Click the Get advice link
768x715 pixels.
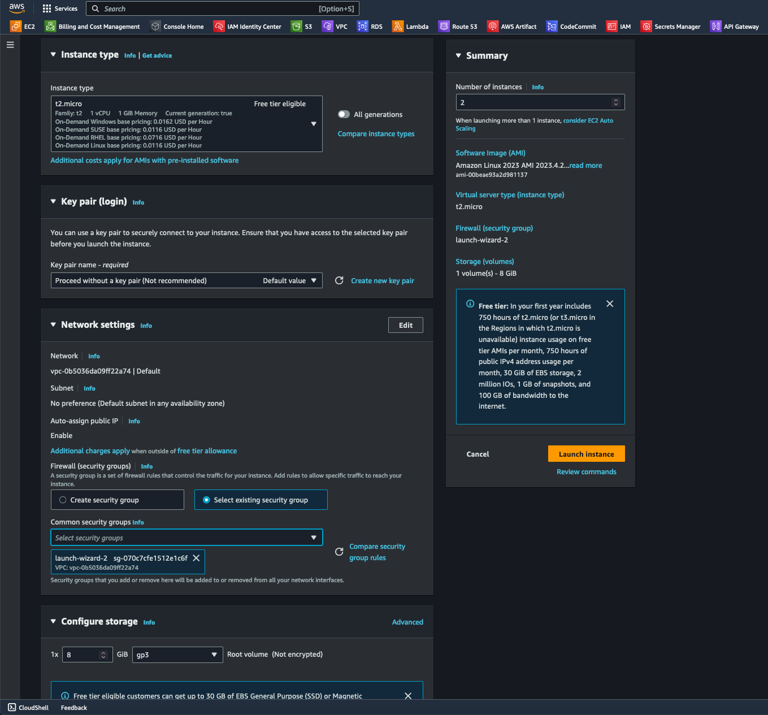157,55
